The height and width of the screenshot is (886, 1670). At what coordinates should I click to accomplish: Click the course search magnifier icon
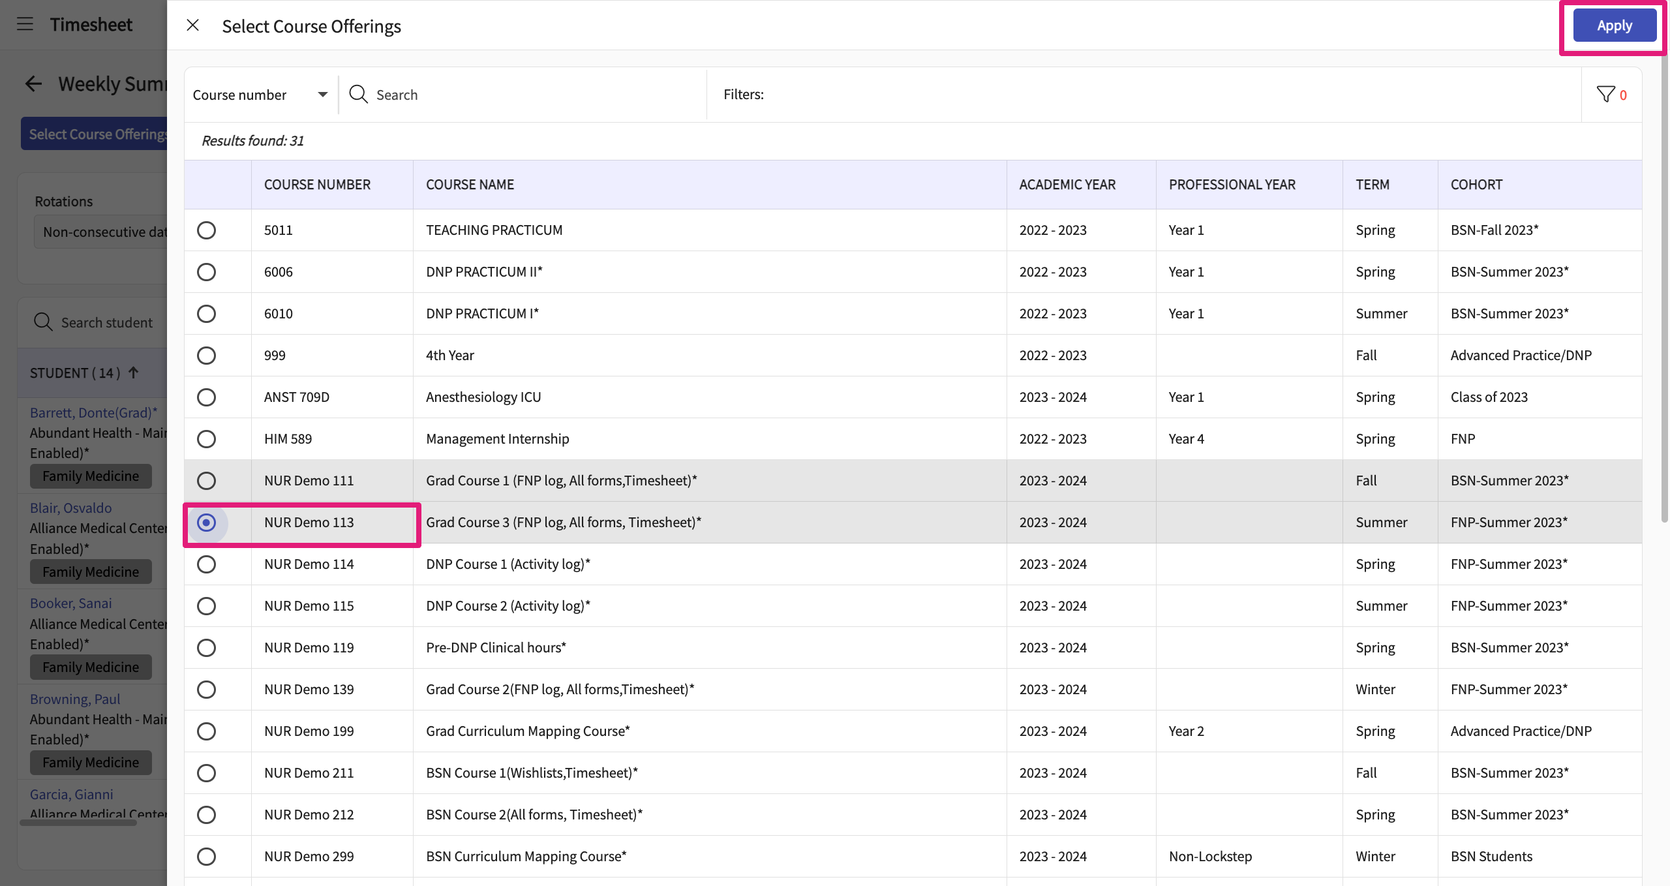(358, 95)
